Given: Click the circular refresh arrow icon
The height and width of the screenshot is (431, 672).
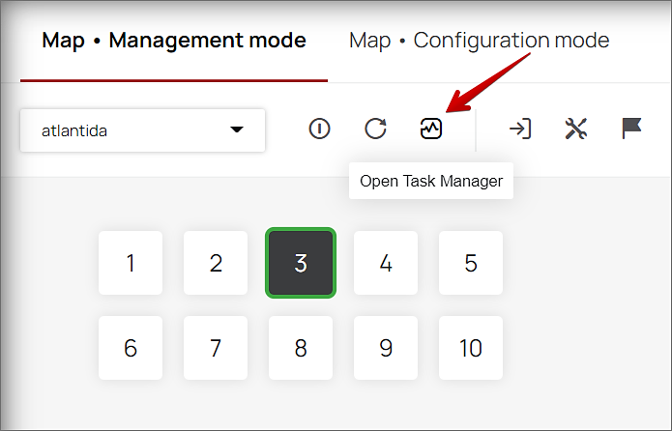Looking at the screenshot, I should click(x=375, y=129).
